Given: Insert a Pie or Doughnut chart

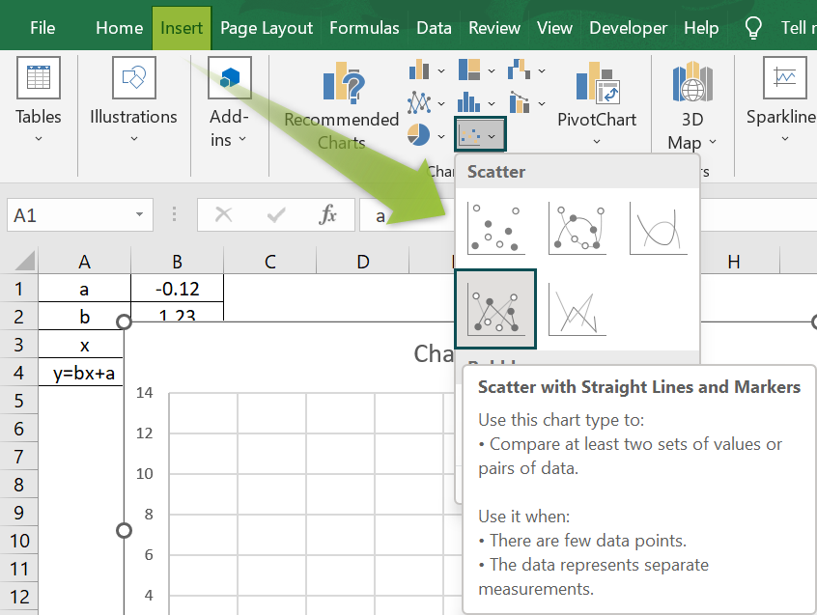Looking at the screenshot, I should tap(418, 135).
